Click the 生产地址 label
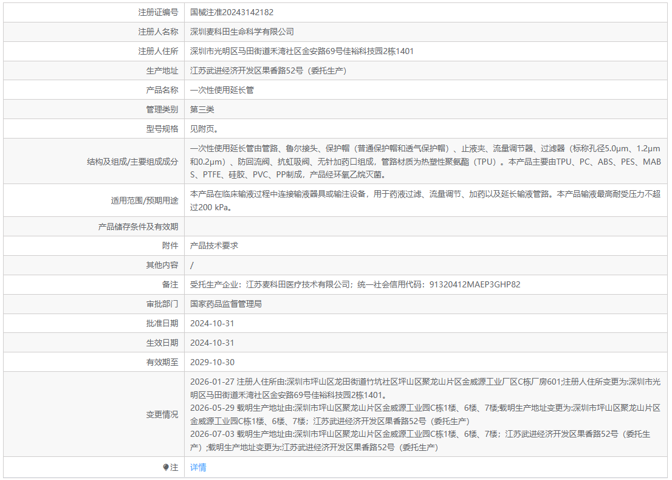Image resolution: width=672 pixels, height=480 pixels. pyautogui.click(x=162, y=70)
